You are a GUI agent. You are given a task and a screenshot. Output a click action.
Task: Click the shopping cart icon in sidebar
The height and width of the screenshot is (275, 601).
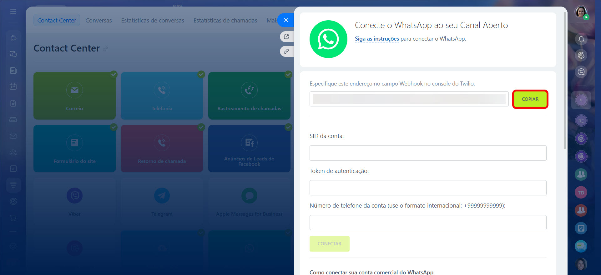[x=13, y=218]
